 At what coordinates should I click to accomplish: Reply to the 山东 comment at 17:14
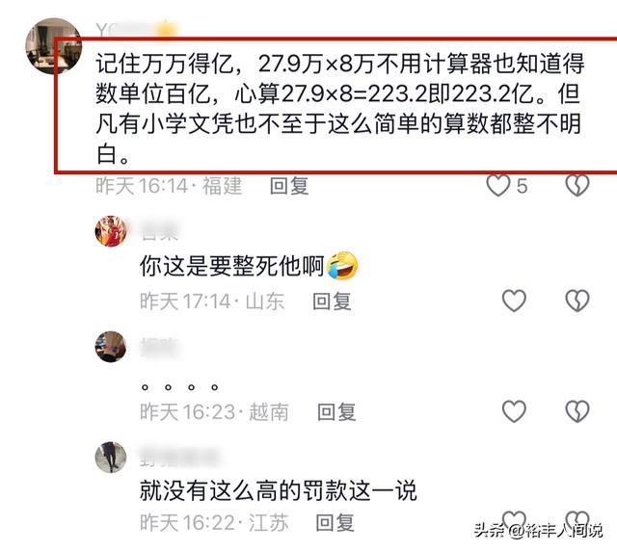pyautogui.click(x=332, y=302)
